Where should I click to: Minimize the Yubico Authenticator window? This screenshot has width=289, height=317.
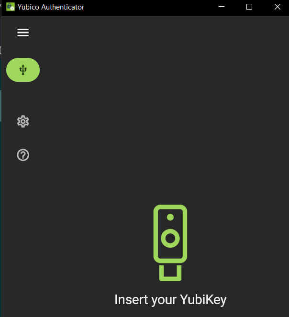click(x=222, y=7)
